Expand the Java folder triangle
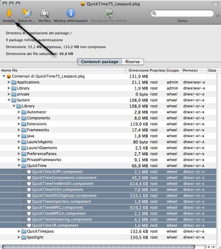 tap(19, 136)
